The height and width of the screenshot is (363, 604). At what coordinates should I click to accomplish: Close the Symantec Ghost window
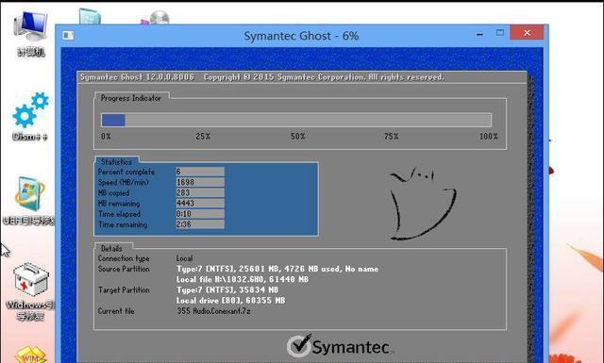(x=527, y=33)
